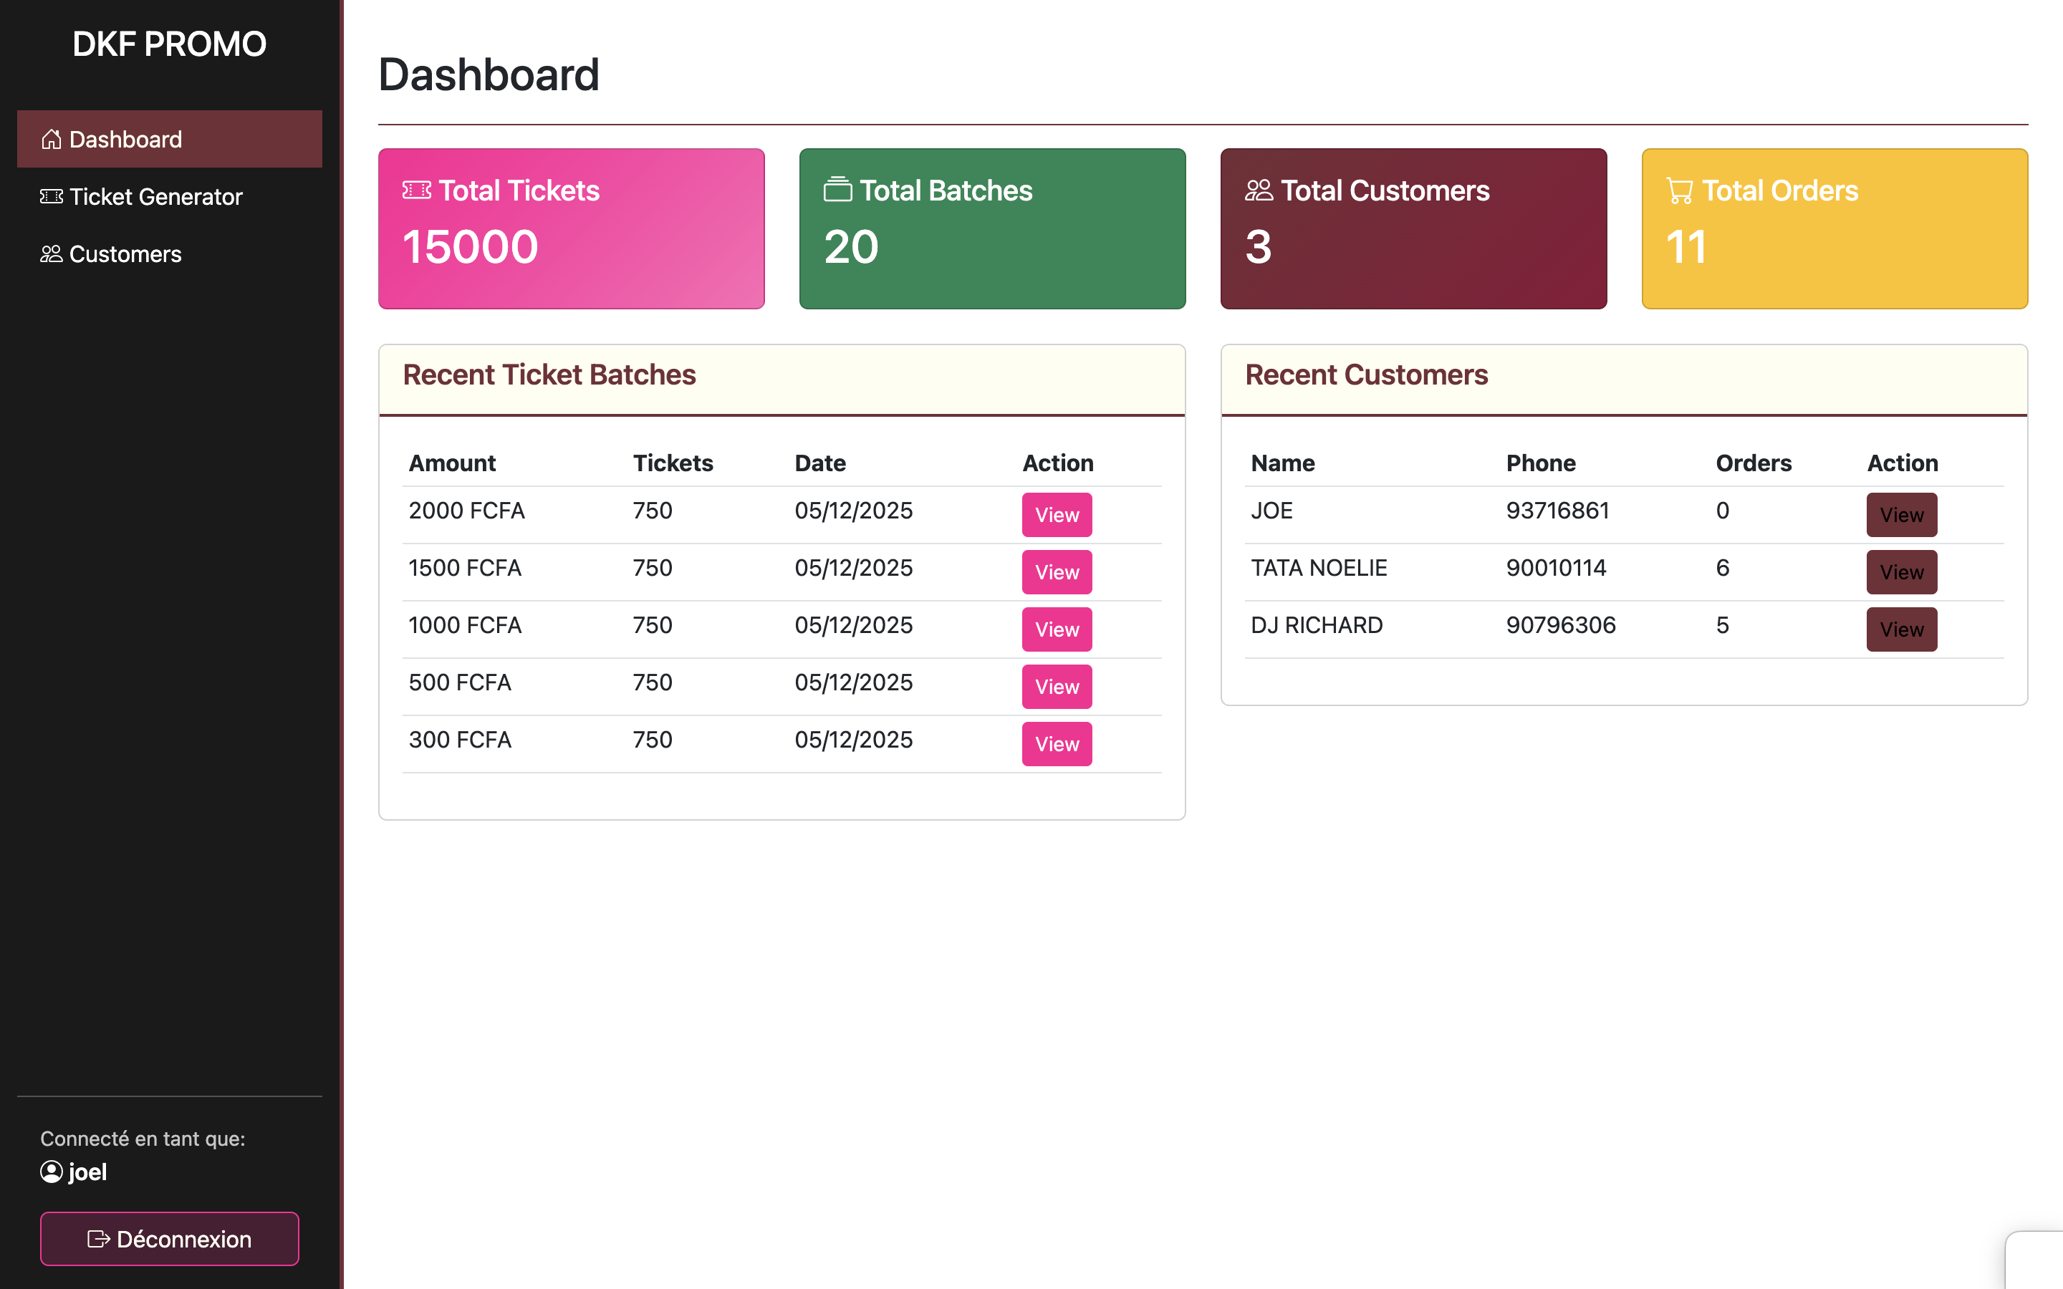Click the people icon on Total Customers card
This screenshot has height=1289, width=2063.
[x=1259, y=190]
